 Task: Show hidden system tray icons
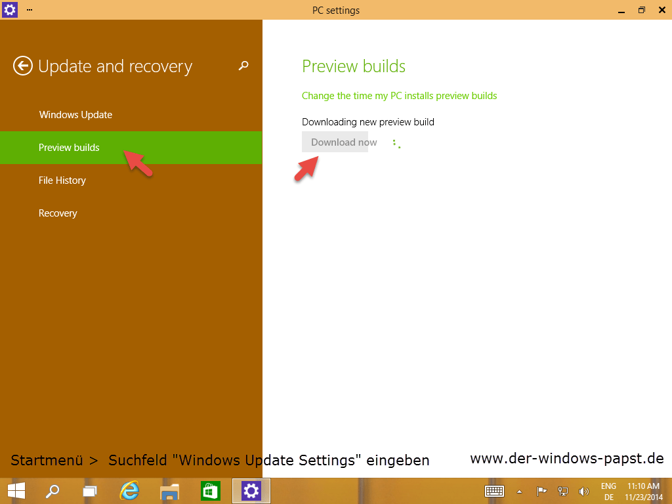click(520, 491)
